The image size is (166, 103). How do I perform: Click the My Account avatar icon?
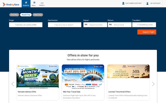click(x=147, y=3)
